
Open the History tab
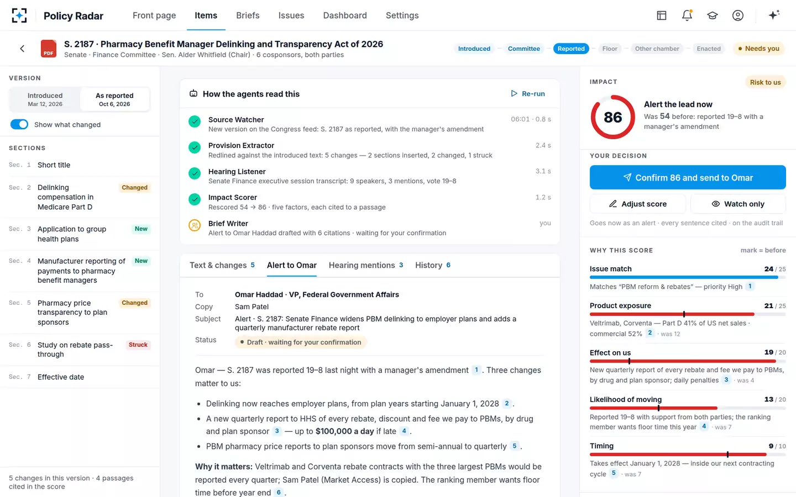(x=433, y=265)
